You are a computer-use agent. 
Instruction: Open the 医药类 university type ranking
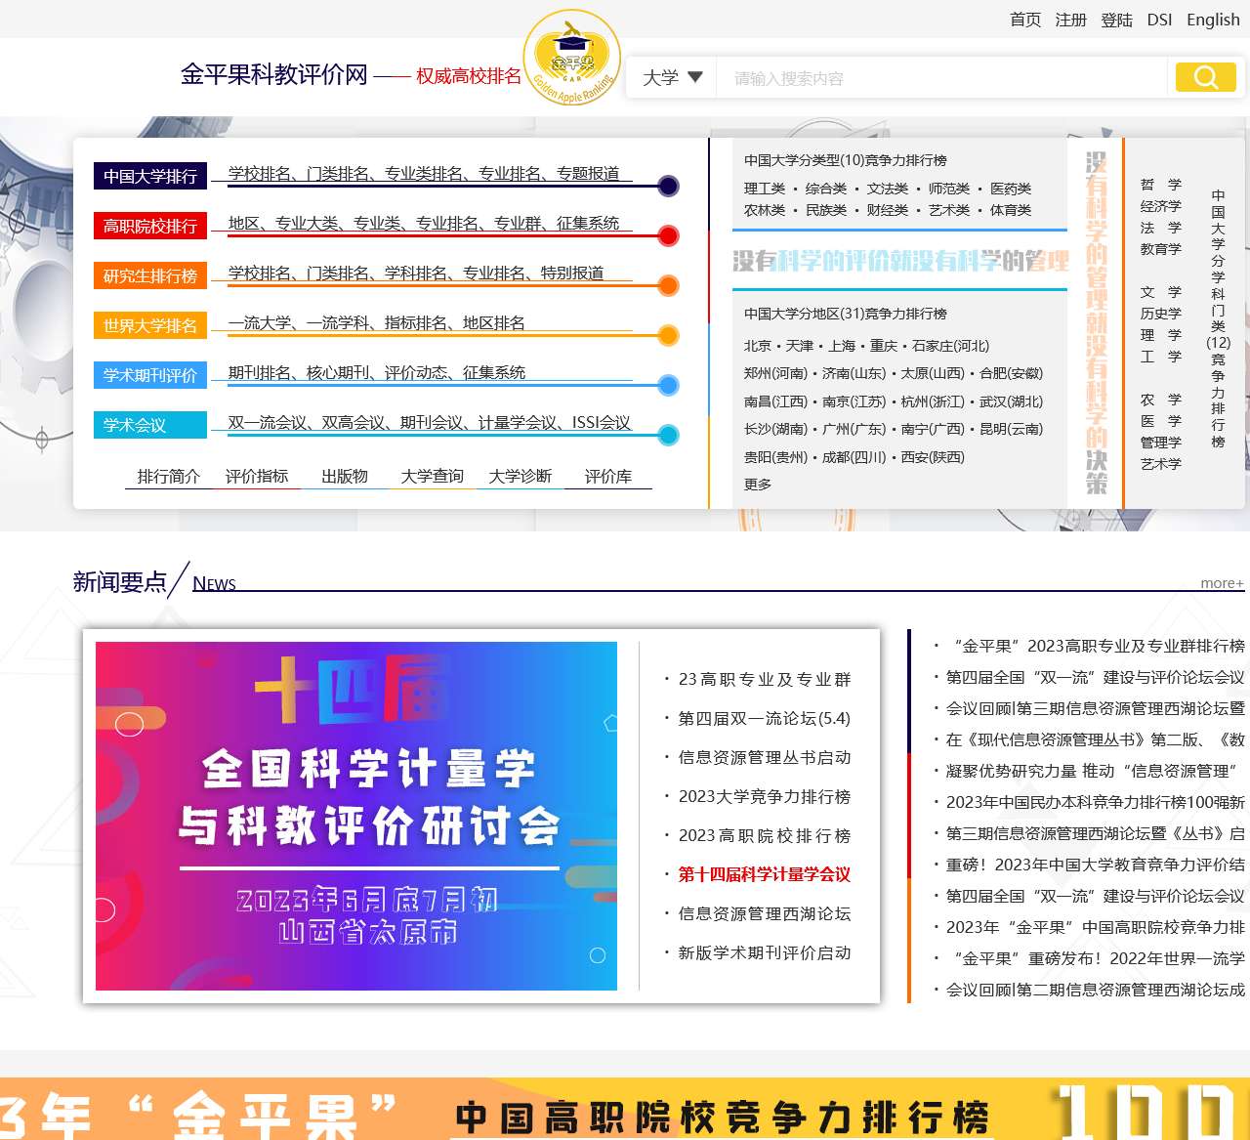[1011, 189]
